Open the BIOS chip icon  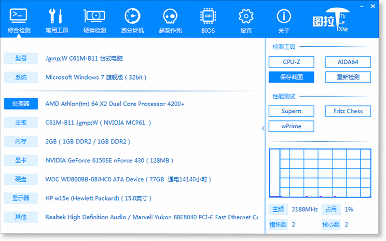(x=208, y=16)
